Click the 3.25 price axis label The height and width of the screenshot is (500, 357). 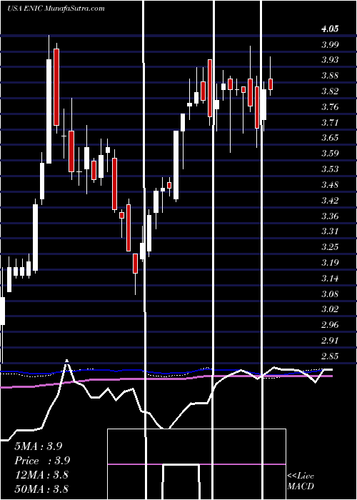click(x=330, y=247)
